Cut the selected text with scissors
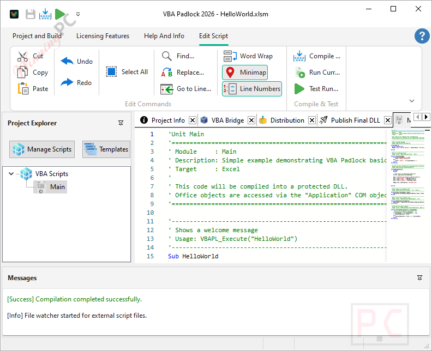This screenshot has width=432, height=351. click(x=31, y=56)
